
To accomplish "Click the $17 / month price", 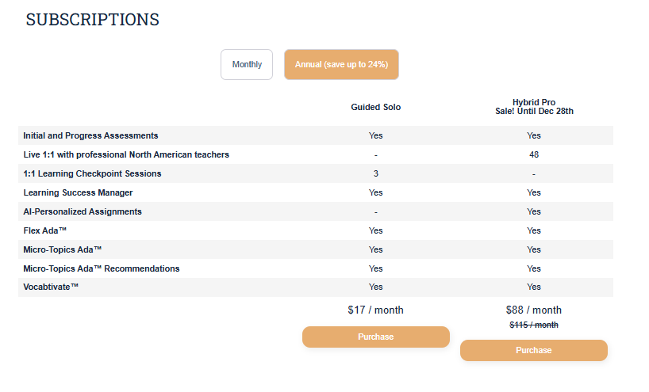I will [375, 310].
